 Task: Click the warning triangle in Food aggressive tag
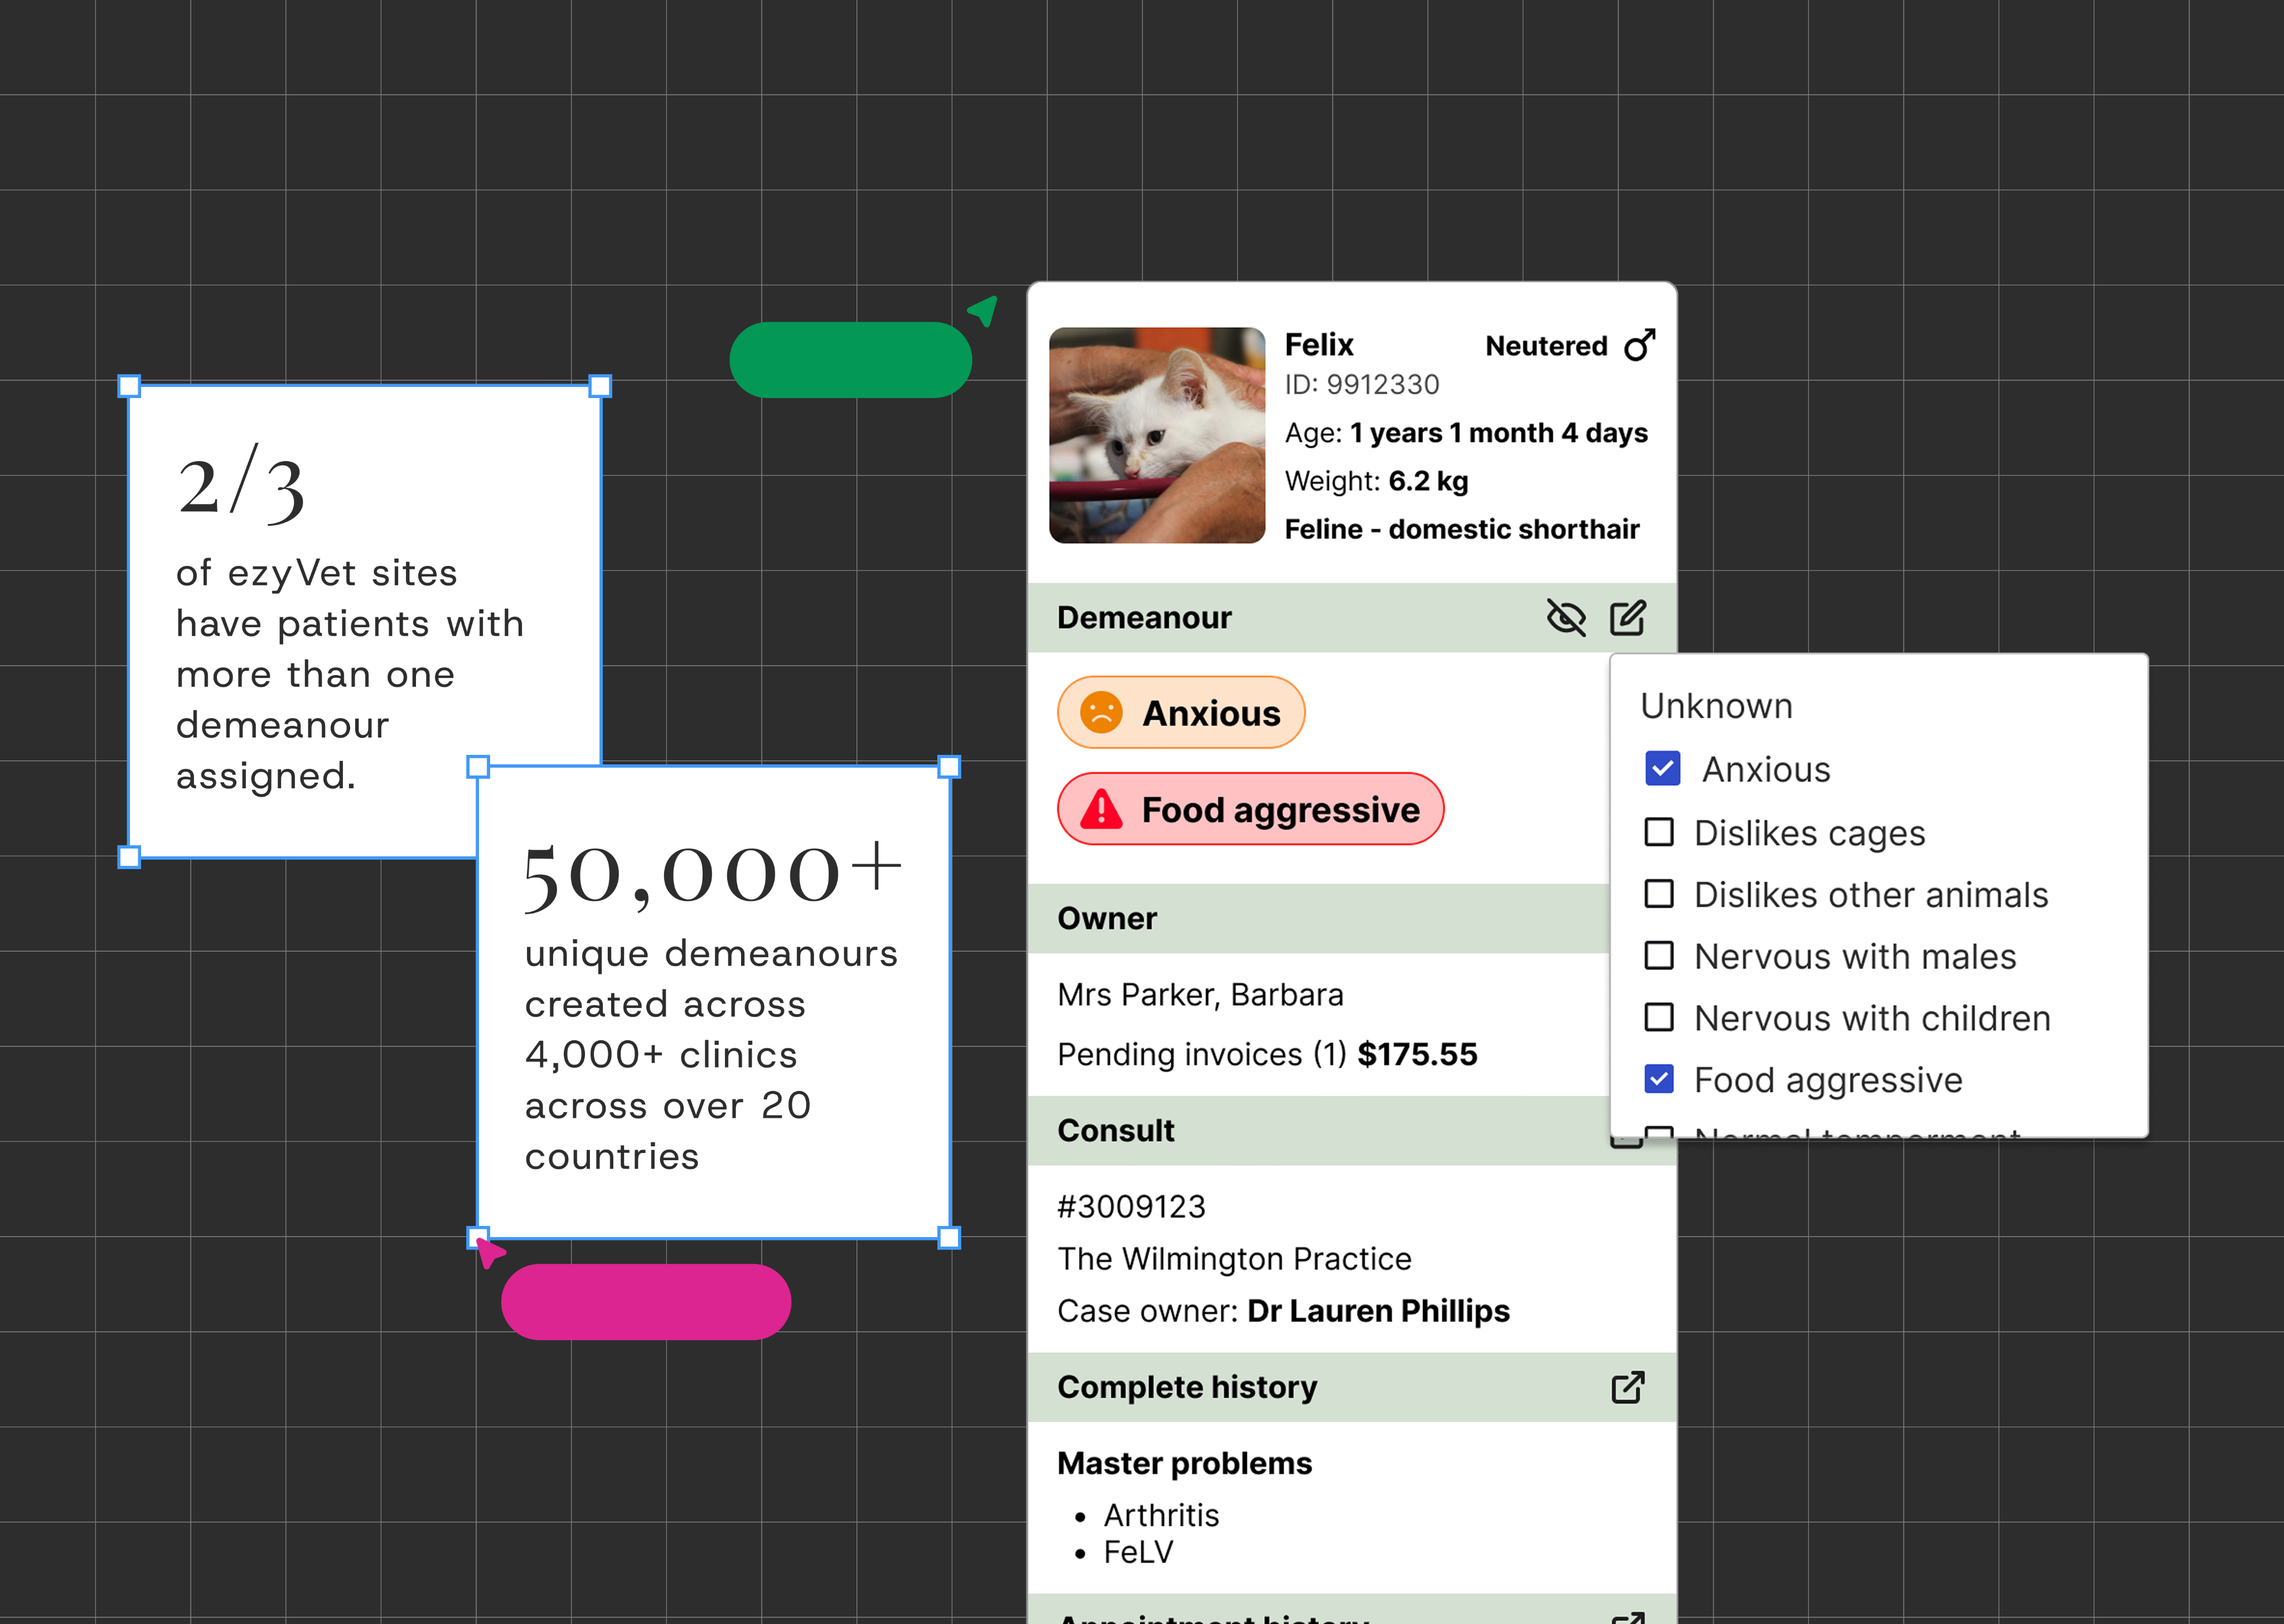coord(1101,809)
